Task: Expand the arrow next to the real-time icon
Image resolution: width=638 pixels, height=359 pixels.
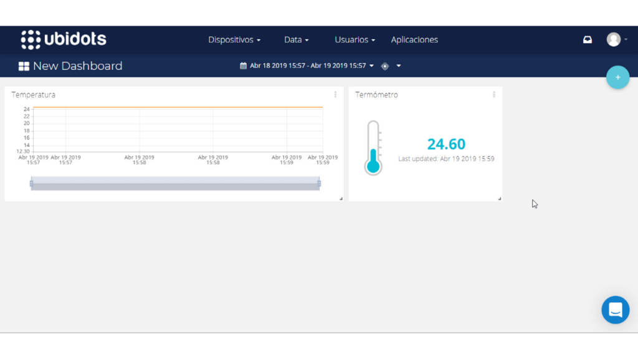Action: coord(399,66)
